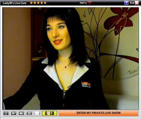The width and height of the screenshot is (141, 119).
Task: Click the LadyM's Live Cam title
Action: click(15, 3)
